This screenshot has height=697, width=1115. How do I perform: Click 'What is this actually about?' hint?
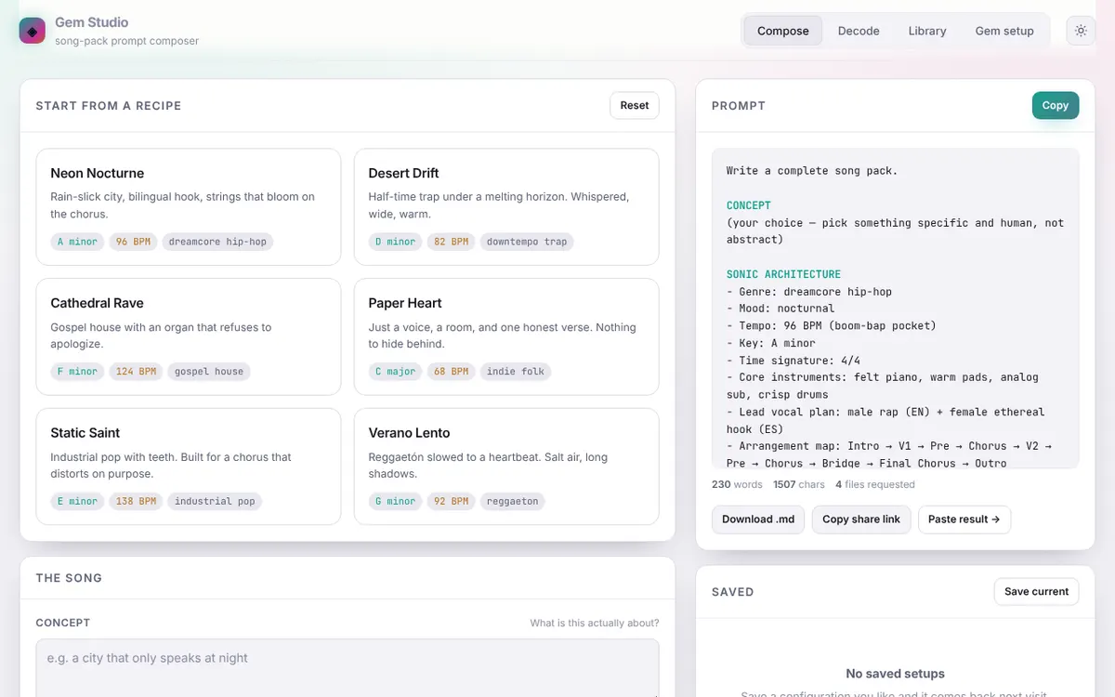[595, 623]
